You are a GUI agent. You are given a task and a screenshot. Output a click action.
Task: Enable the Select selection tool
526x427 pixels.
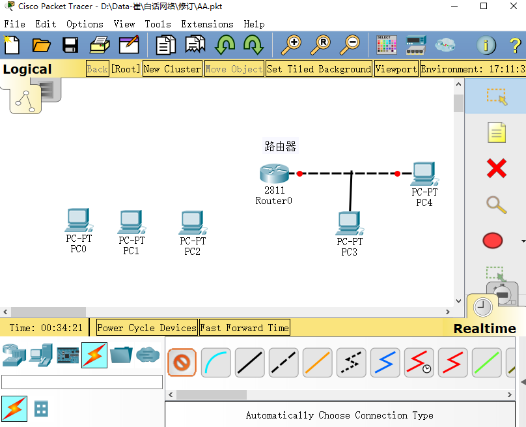497,96
